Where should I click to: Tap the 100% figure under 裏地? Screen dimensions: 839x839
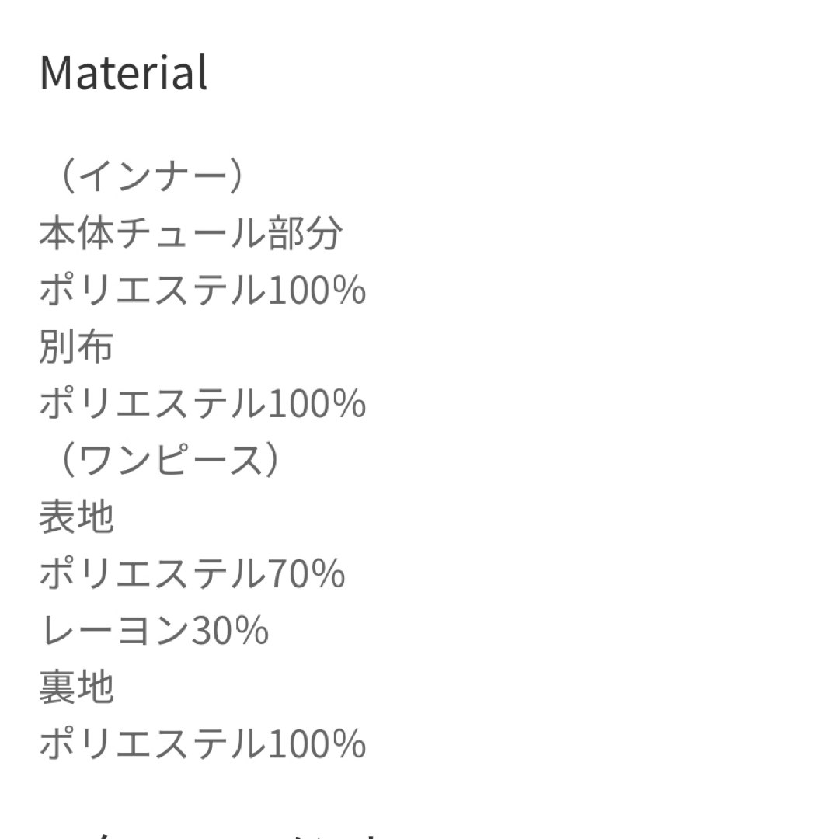pyautogui.click(x=317, y=744)
